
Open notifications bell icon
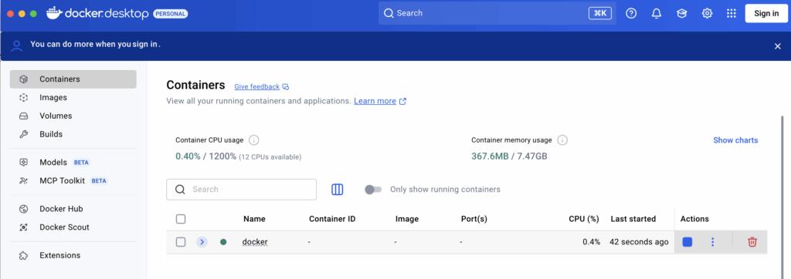click(x=657, y=14)
